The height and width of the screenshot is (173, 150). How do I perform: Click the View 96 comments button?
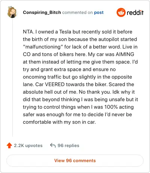coord(75,161)
